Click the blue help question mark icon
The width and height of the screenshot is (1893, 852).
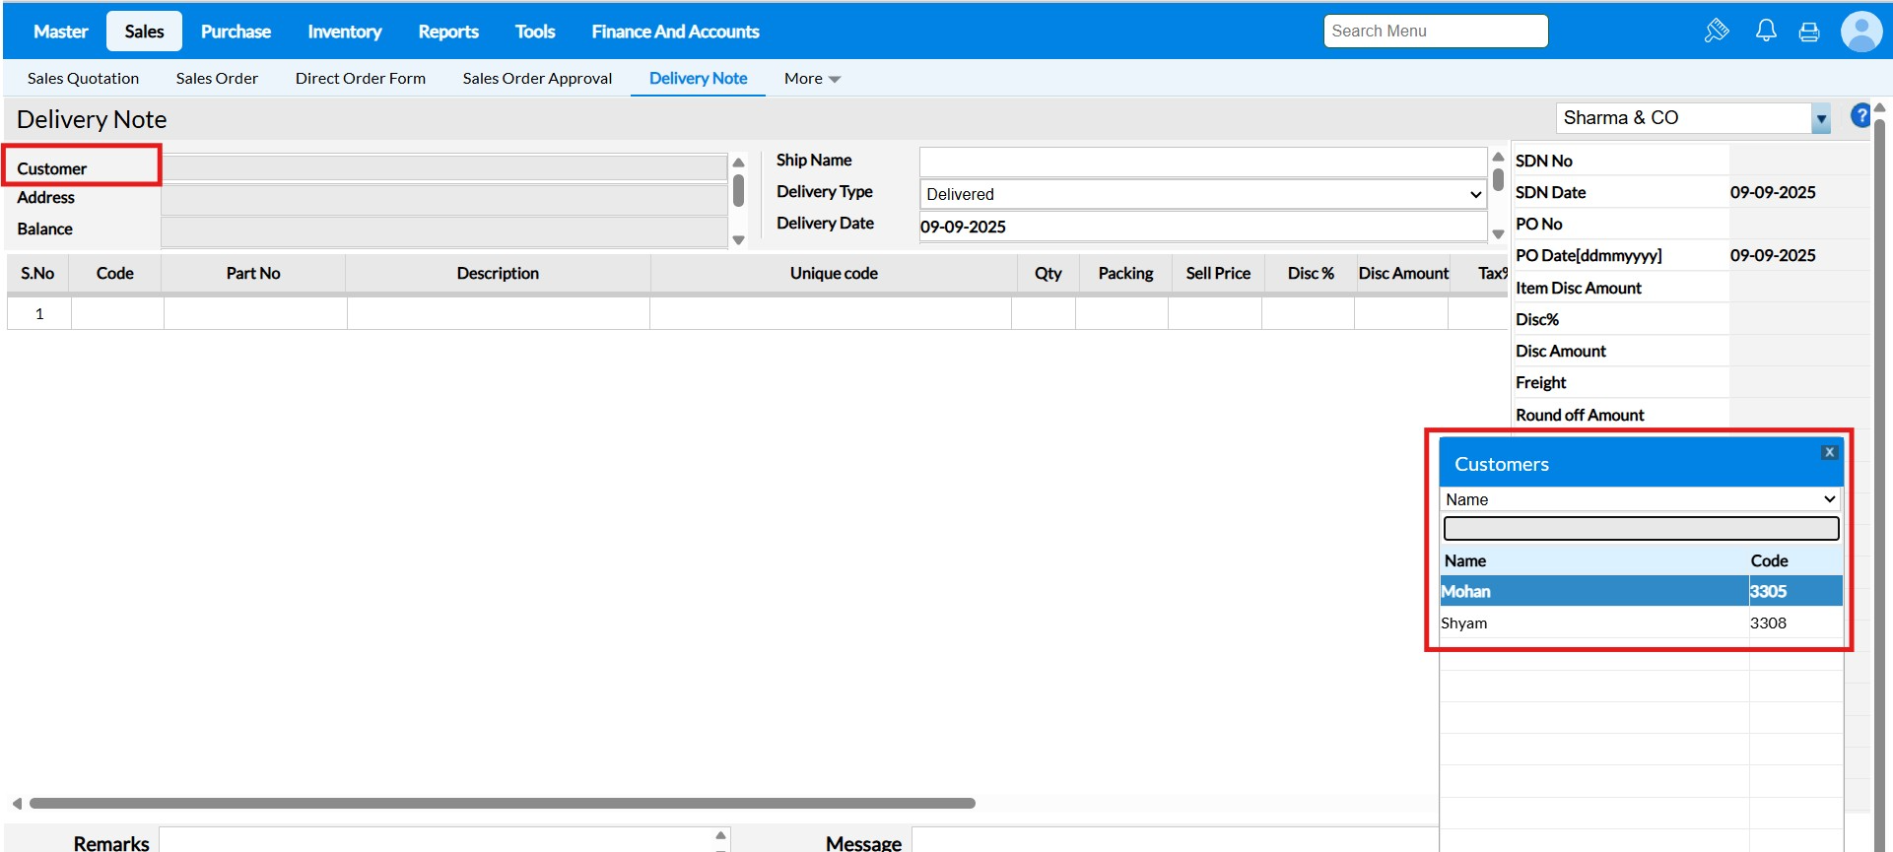point(1860,116)
